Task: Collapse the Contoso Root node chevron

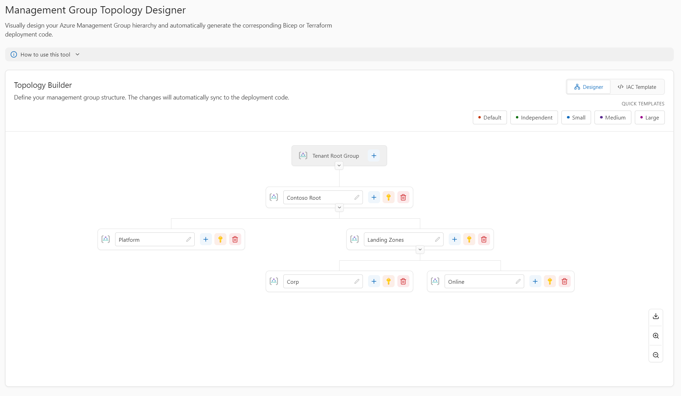Action: (339, 208)
